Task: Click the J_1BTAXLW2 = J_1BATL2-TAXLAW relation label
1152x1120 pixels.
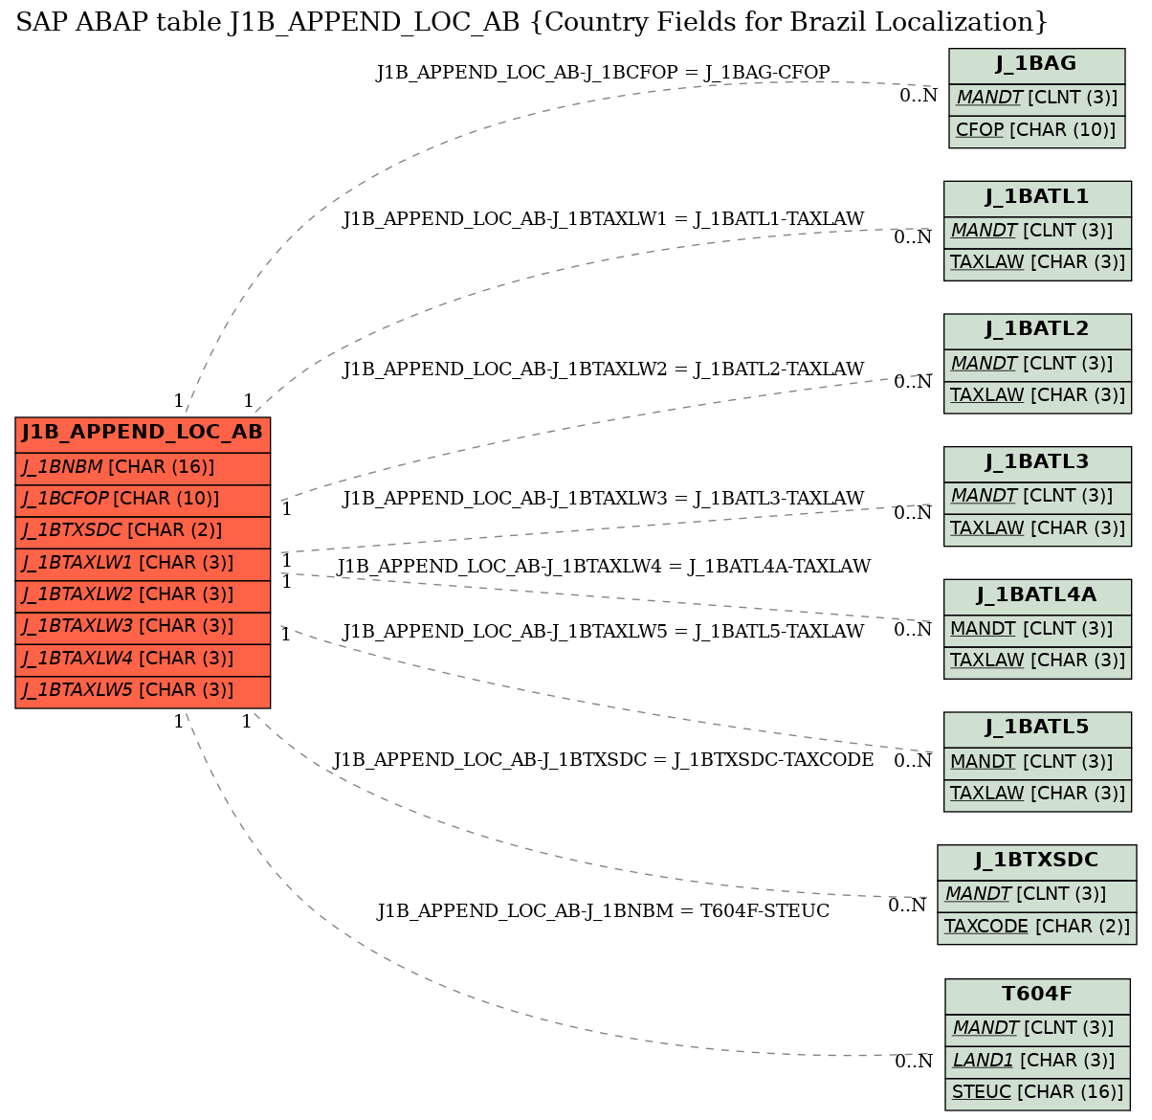Action: click(603, 370)
